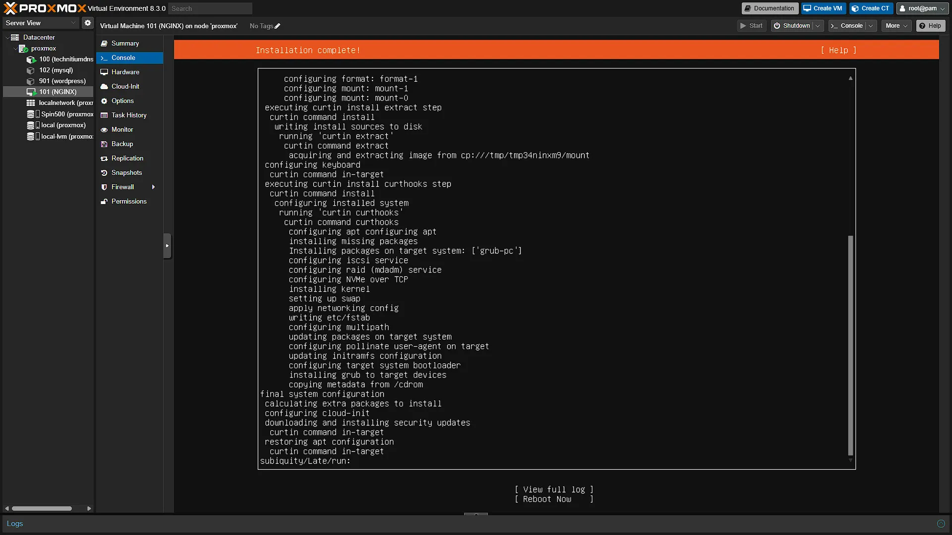
Task: Open the Shutdown dropdown arrow
Action: (x=818, y=26)
